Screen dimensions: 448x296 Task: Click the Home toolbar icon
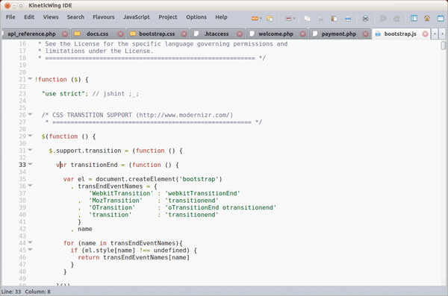pos(427,19)
